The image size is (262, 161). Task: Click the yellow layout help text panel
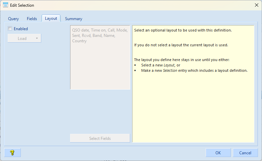(x=193, y=107)
